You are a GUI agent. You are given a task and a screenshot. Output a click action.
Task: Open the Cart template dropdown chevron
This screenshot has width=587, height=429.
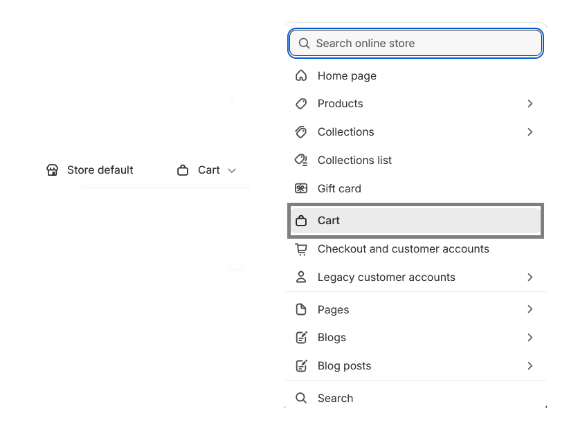pos(232,171)
